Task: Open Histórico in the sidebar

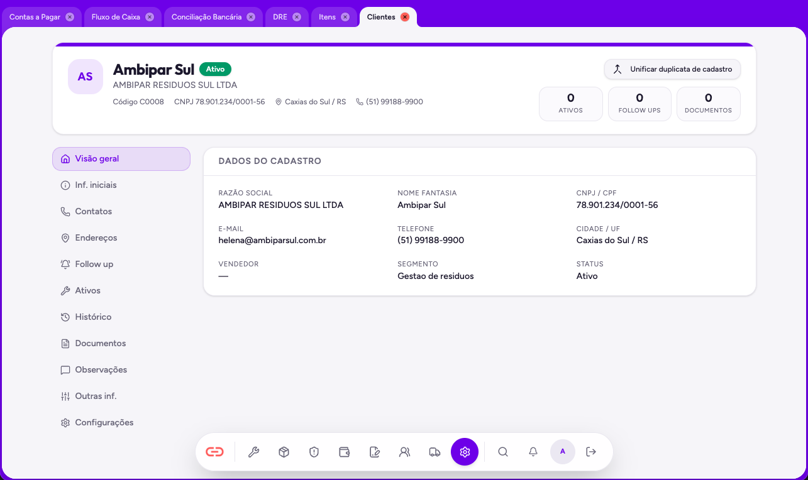Action: [x=121, y=317]
